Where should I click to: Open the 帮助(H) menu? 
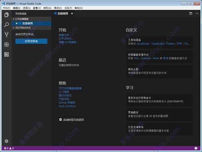tap(78, 8)
